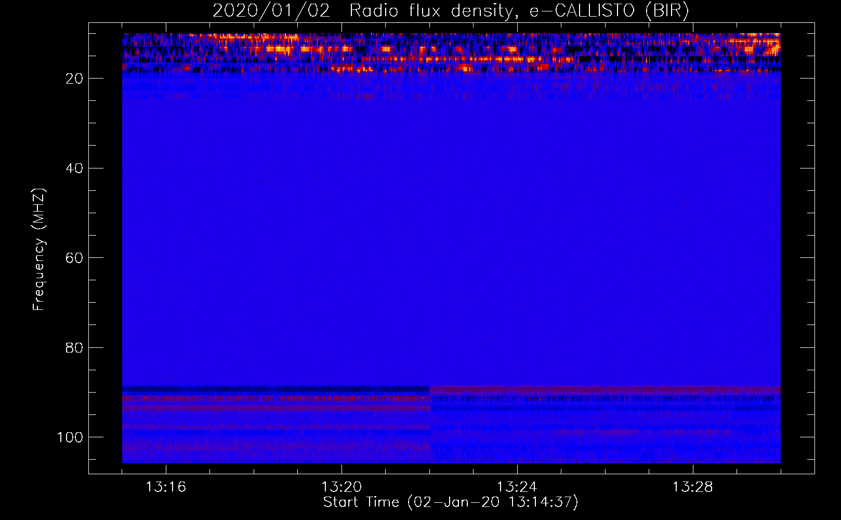
Task: Click the 'Frequency (MHZ)' axis label
Action: 39,249
